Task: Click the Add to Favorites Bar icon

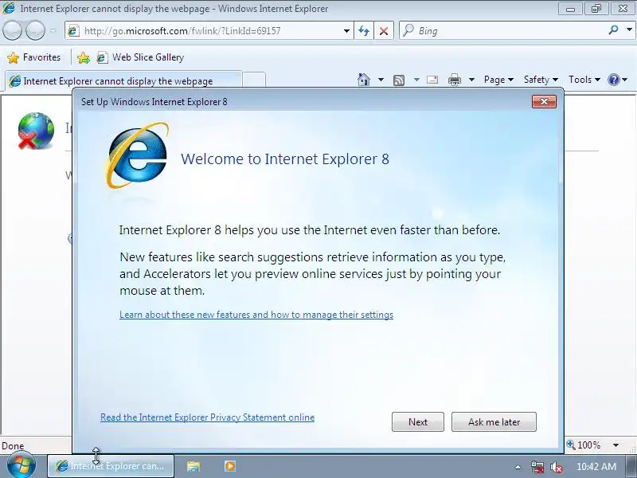Action: coord(84,57)
